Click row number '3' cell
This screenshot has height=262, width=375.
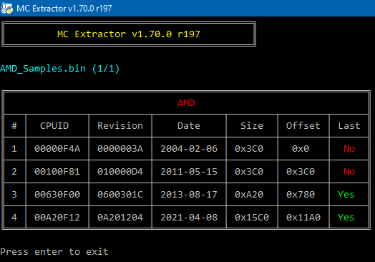[14, 194]
